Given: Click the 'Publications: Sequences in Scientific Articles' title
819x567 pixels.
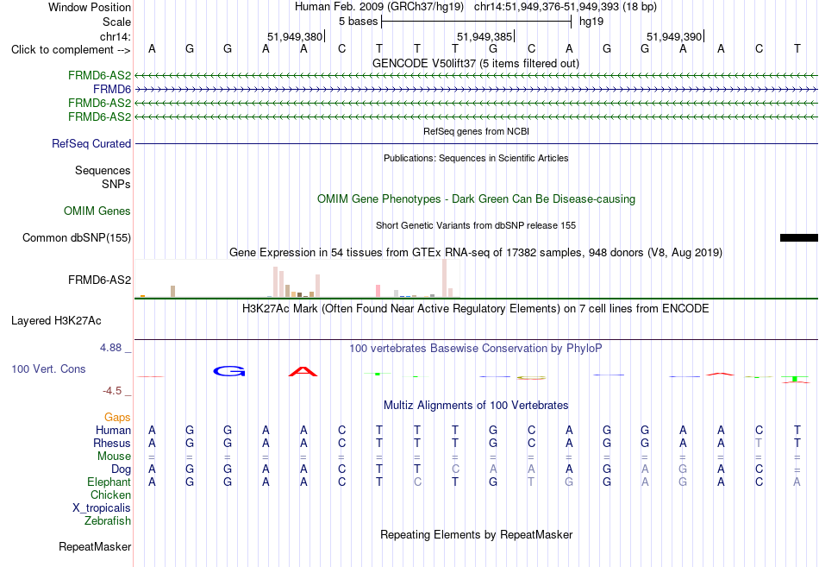Looking at the screenshot, I should tap(476, 158).
